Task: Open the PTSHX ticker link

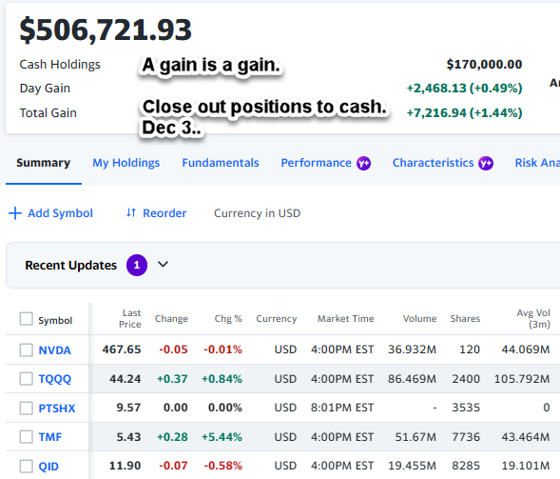Action: [x=57, y=409]
